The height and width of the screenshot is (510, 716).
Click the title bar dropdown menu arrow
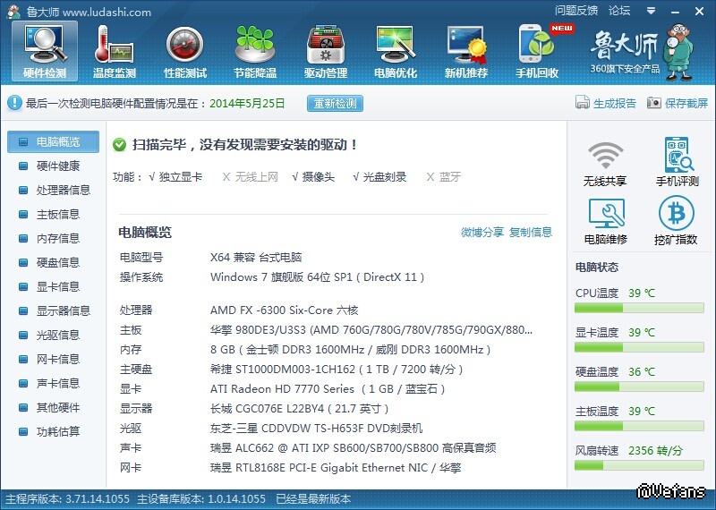tap(652, 11)
